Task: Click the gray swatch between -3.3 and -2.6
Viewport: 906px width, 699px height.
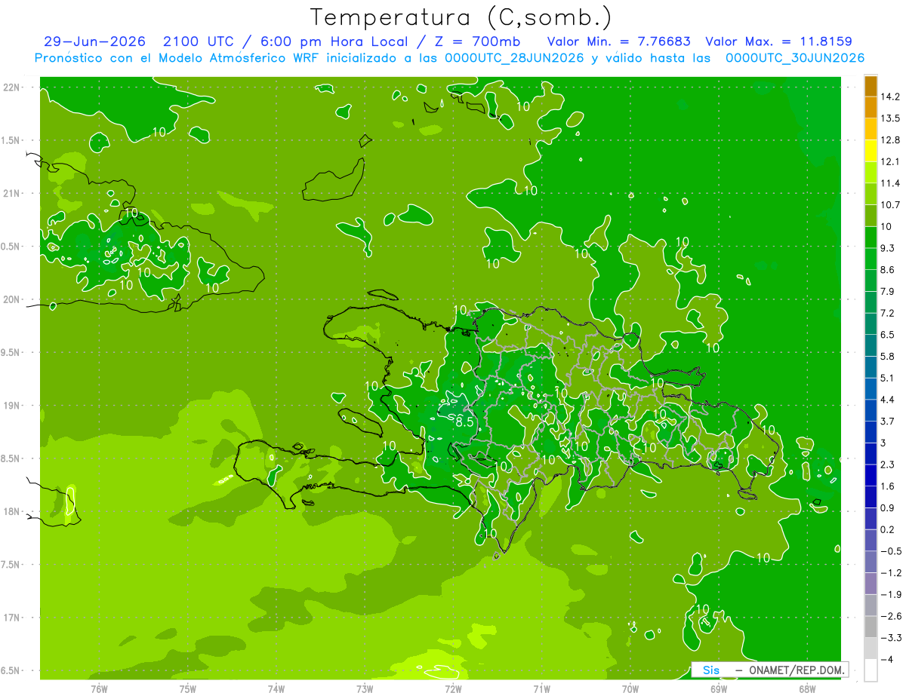Action: (x=871, y=626)
